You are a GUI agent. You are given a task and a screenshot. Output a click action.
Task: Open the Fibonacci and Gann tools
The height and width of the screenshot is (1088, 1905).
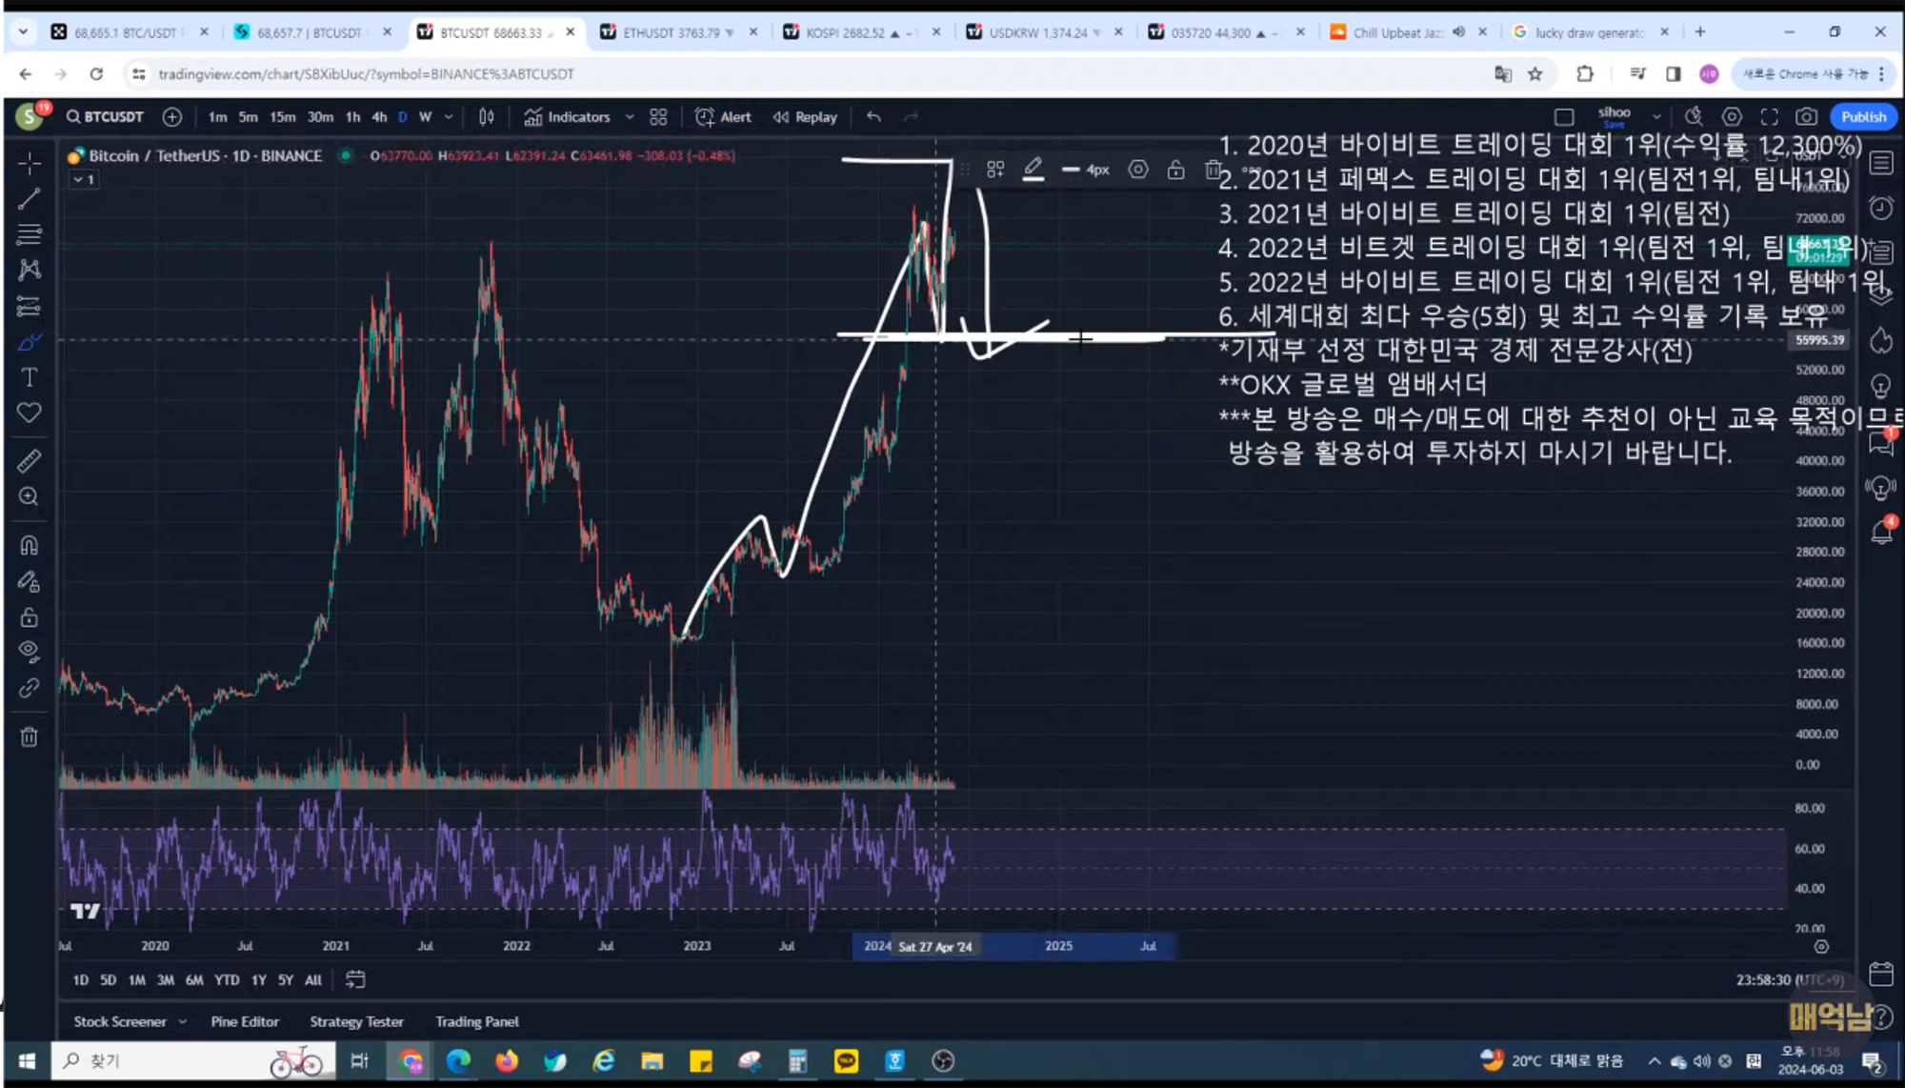30,234
